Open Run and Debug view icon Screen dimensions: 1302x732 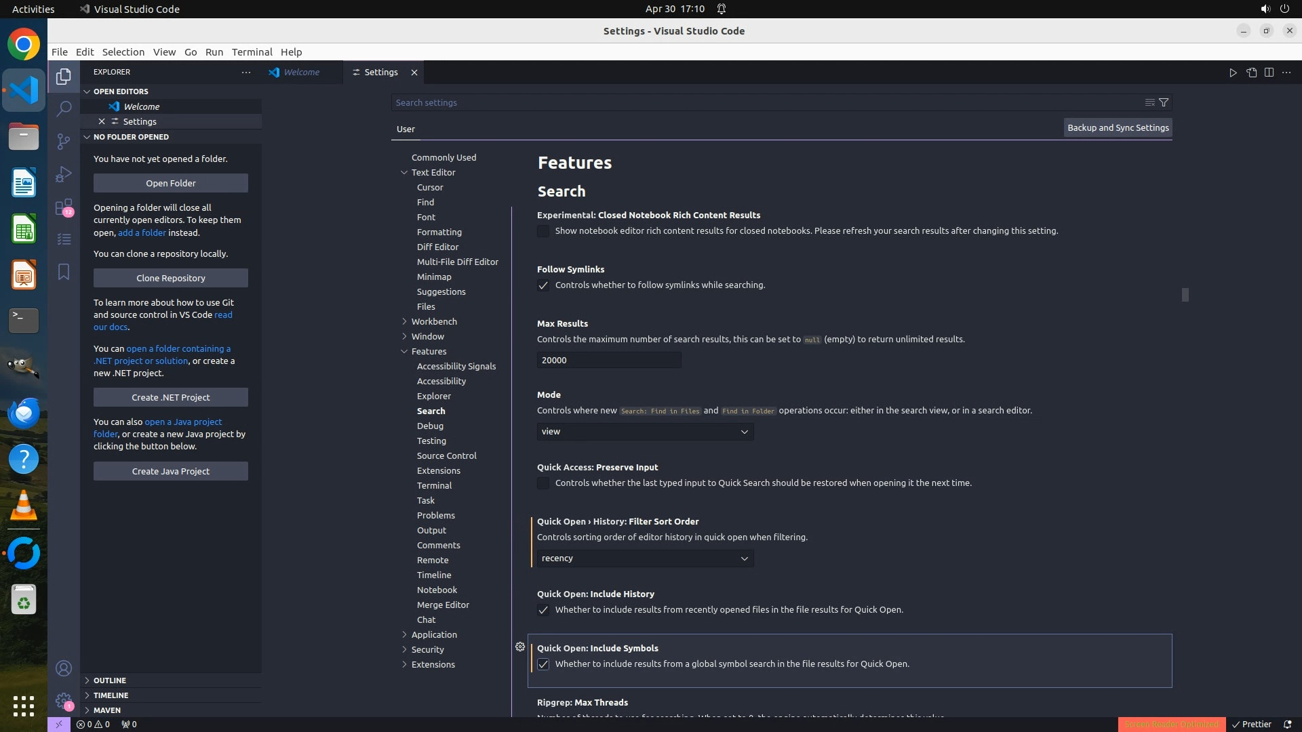(x=64, y=174)
